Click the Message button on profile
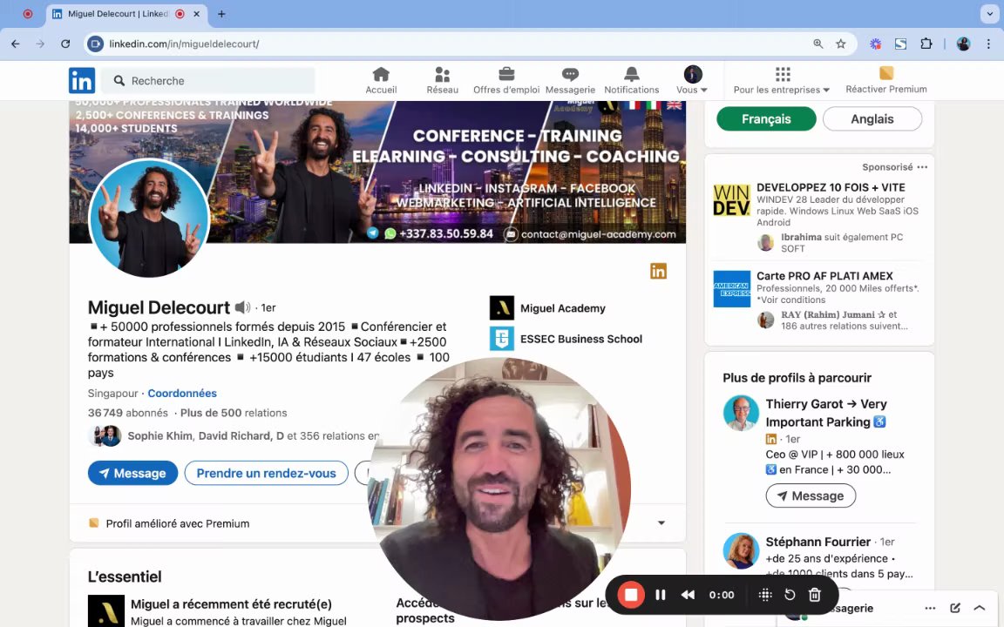 pos(132,474)
